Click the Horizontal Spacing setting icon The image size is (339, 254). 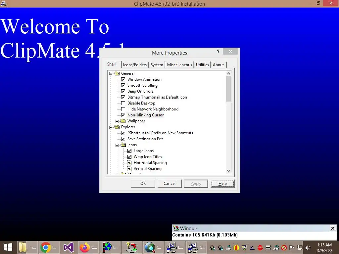[x=129, y=163]
